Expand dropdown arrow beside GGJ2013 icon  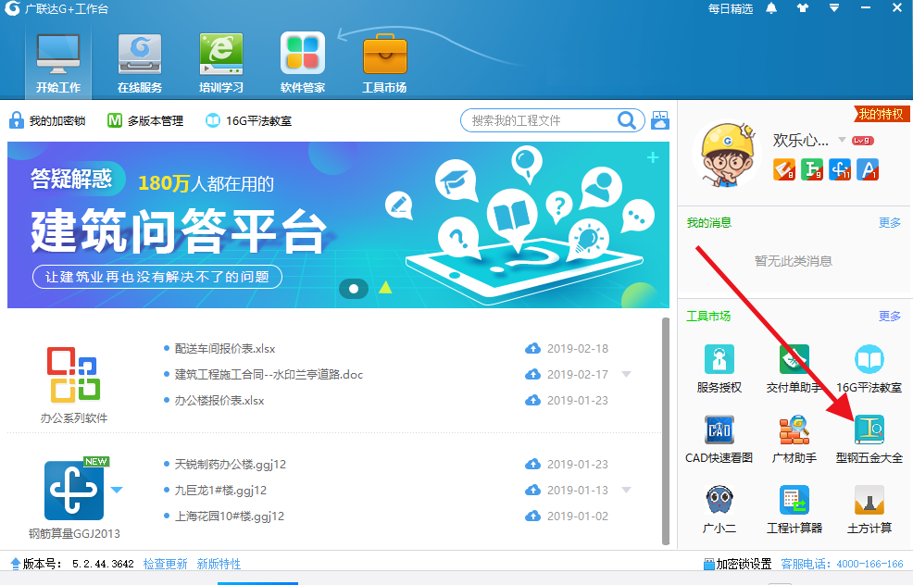[117, 490]
